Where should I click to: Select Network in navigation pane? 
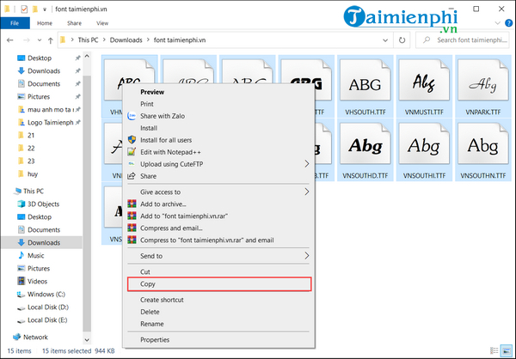point(35,337)
